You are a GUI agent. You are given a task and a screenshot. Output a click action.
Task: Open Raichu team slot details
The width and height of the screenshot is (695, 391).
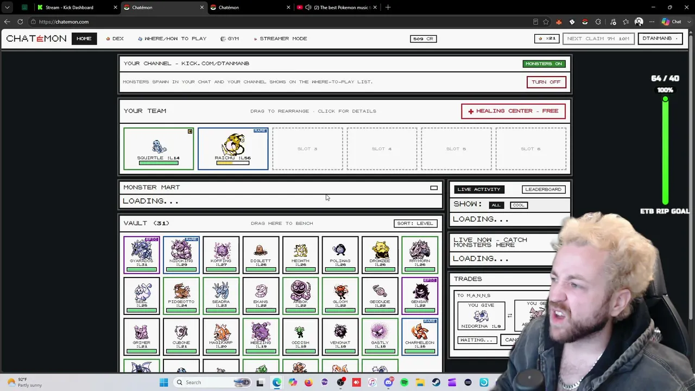click(233, 149)
